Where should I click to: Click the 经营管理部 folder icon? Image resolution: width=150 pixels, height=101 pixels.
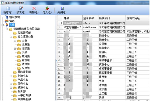coord(15,33)
